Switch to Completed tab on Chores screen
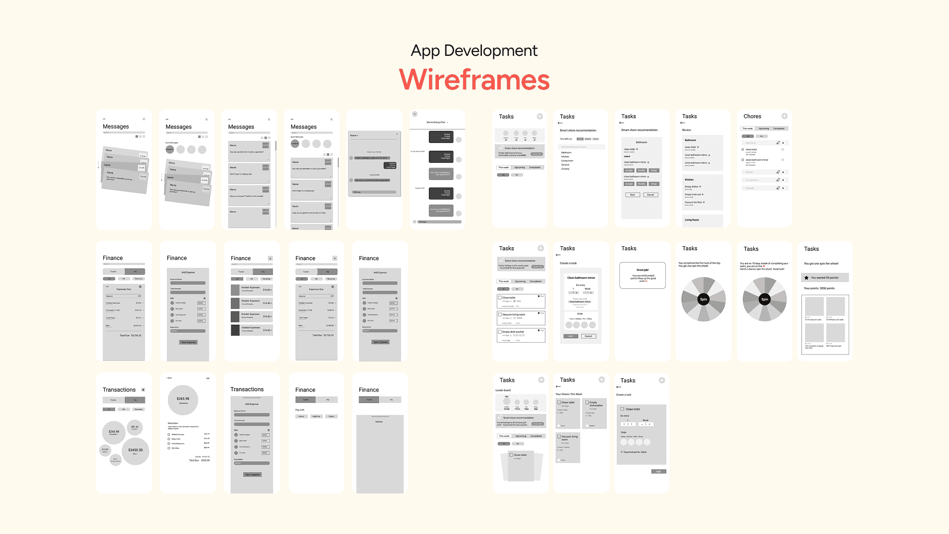The image size is (949, 534). point(779,129)
